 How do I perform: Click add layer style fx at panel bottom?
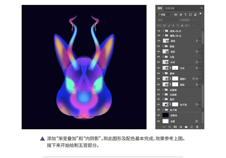tap(170, 127)
